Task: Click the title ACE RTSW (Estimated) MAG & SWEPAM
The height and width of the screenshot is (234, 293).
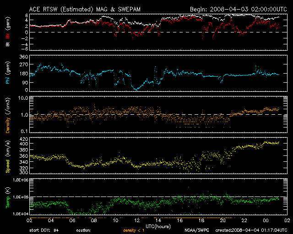Action: click(85, 9)
